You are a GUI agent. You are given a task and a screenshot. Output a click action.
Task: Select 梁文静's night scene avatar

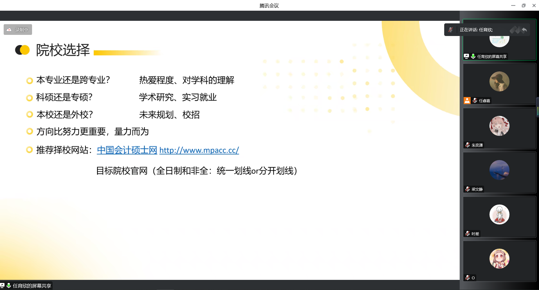(x=499, y=170)
